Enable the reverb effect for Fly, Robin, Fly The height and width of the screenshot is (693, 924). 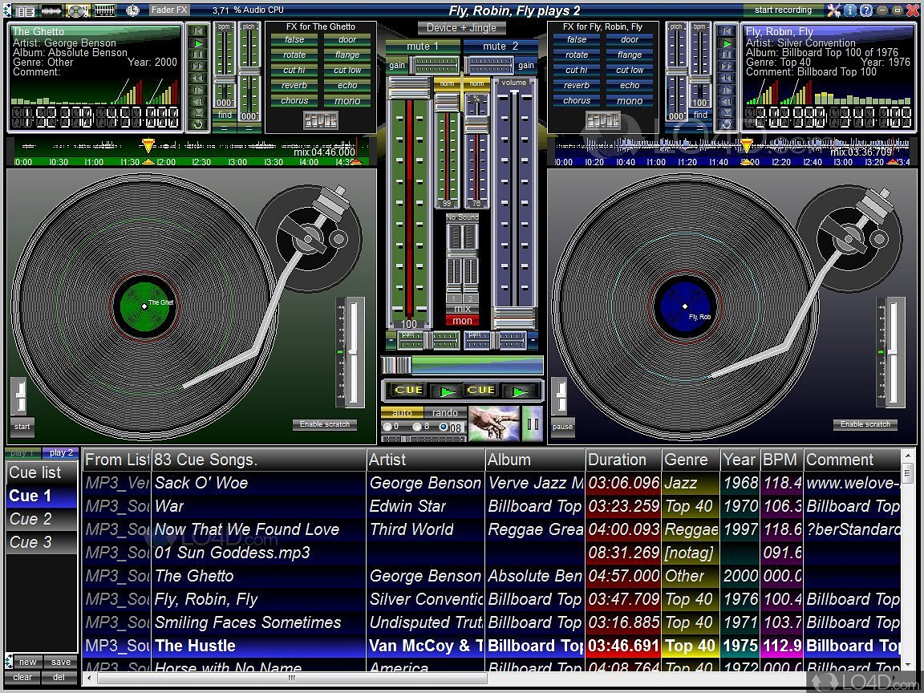577,86
